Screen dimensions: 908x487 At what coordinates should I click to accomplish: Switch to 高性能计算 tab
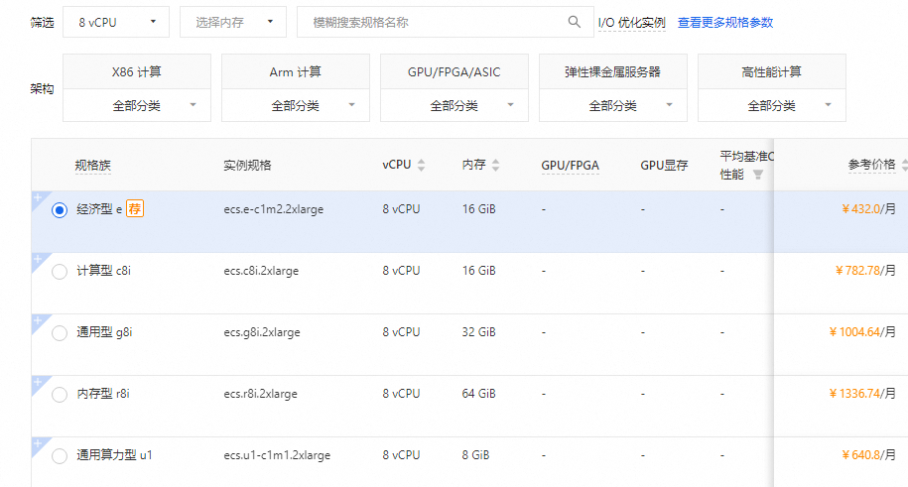click(771, 71)
